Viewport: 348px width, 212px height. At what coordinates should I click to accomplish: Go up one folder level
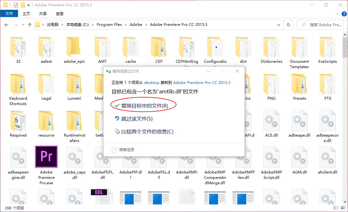tap(29, 25)
